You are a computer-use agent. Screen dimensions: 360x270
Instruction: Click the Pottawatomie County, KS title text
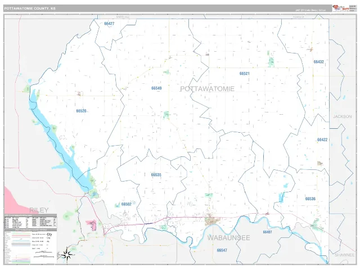click(x=30, y=8)
